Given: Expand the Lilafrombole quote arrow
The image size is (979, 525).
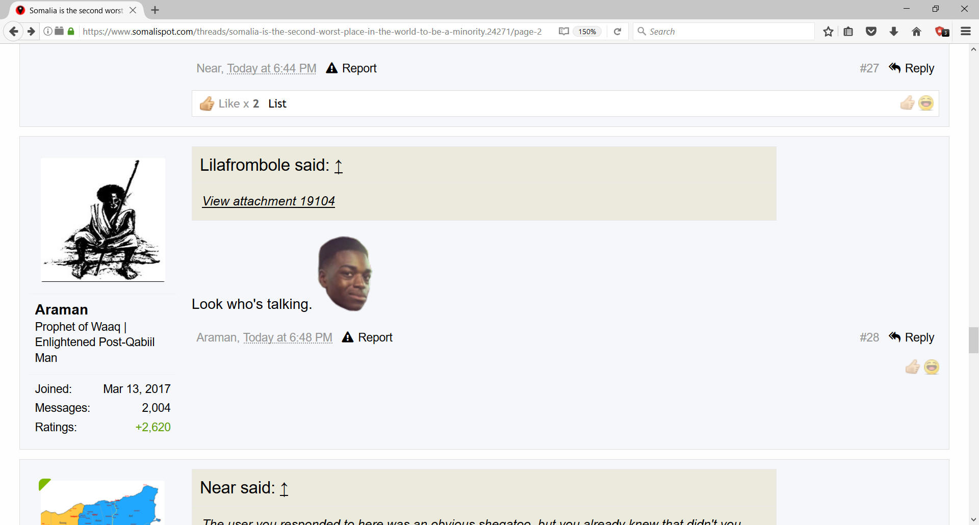Looking at the screenshot, I should click(x=339, y=166).
